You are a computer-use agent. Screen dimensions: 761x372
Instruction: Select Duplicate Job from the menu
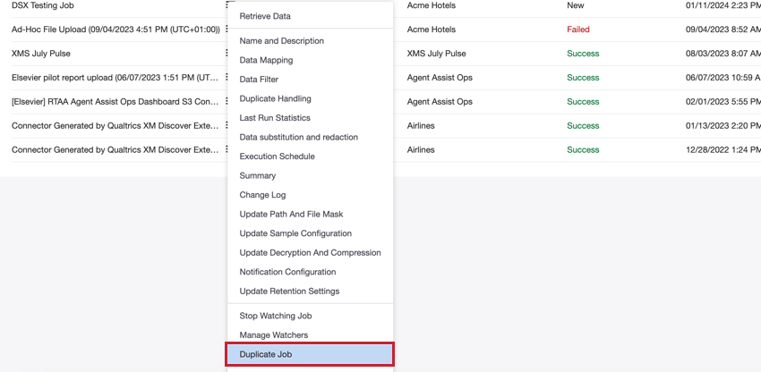[x=310, y=354]
